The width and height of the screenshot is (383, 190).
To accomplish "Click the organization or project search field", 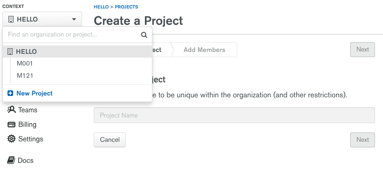I will click(x=73, y=35).
